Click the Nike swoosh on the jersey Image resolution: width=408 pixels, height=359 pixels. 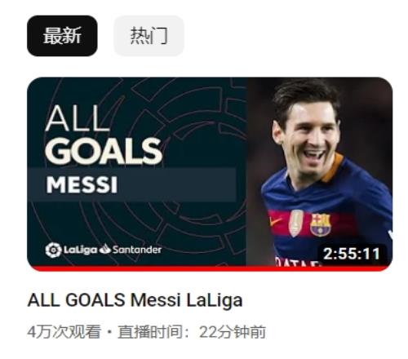(x=276, y=220)
